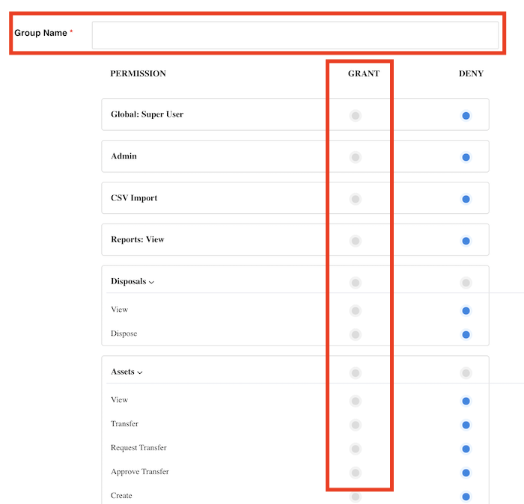524x504 pixels.
Task: Deny the Global: Super User permission
Action: coord(466,115)
